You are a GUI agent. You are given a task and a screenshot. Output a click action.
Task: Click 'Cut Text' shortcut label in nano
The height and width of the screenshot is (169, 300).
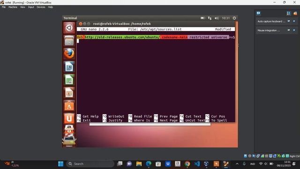(x=193, y=116)
